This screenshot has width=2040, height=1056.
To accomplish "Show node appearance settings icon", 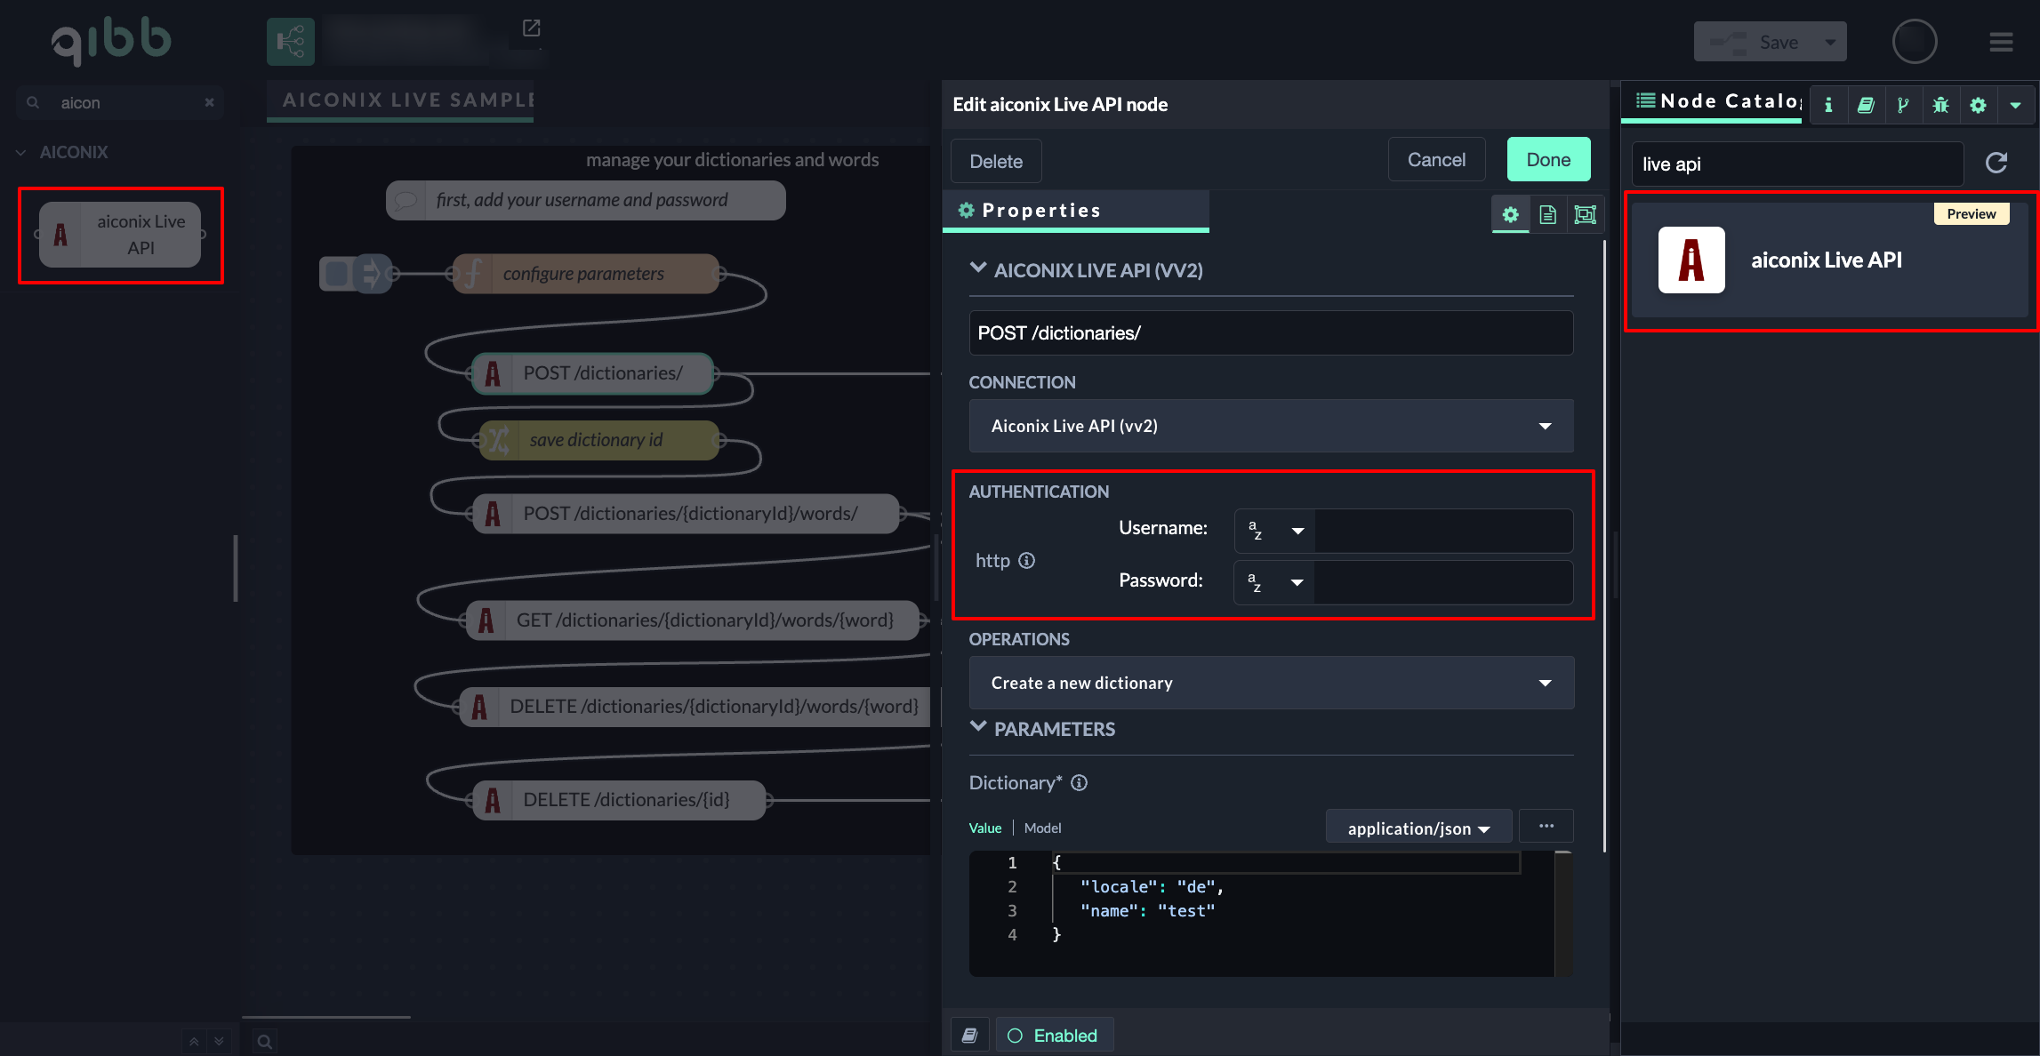I will 1585,214.
